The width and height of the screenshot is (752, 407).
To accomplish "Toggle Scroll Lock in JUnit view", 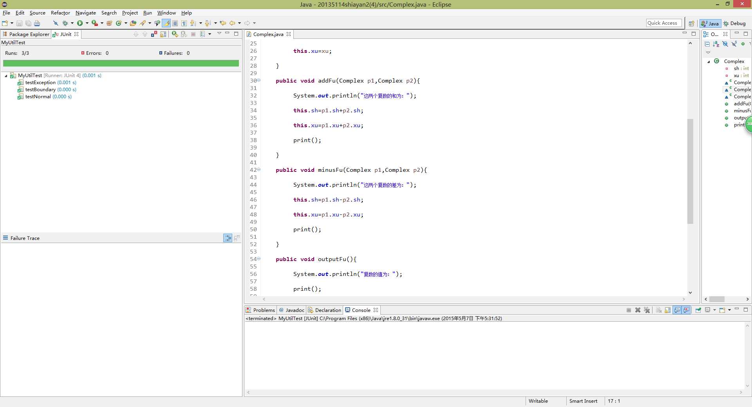I will (x=163, y=34).
